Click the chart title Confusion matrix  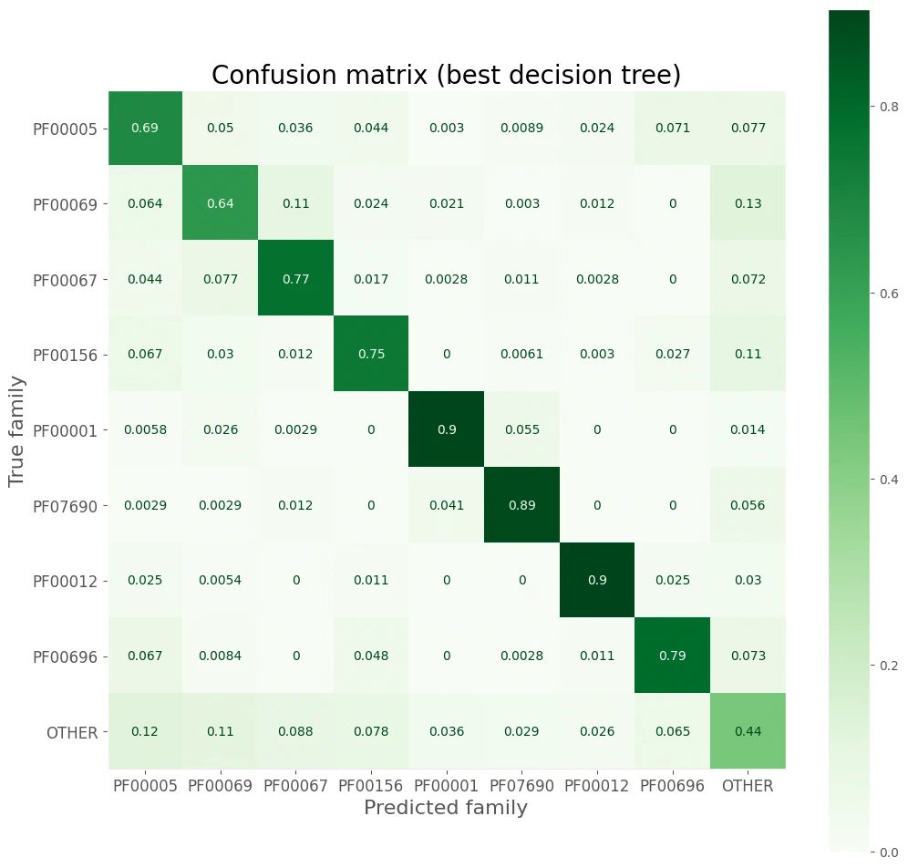click(446, 76)
